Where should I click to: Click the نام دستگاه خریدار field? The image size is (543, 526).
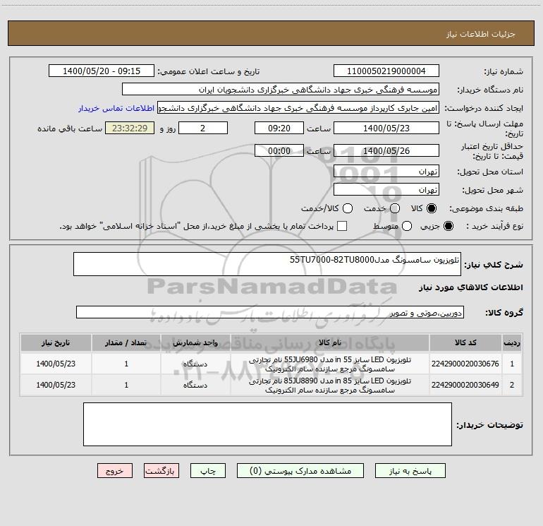281,90
